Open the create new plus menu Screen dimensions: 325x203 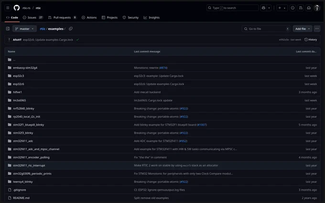point(282,8)
